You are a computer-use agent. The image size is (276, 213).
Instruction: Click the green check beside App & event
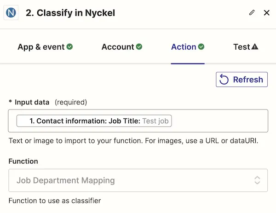click(69, 47)
